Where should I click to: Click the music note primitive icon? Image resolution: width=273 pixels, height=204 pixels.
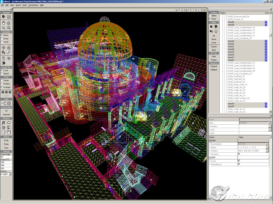coord(3,123)
